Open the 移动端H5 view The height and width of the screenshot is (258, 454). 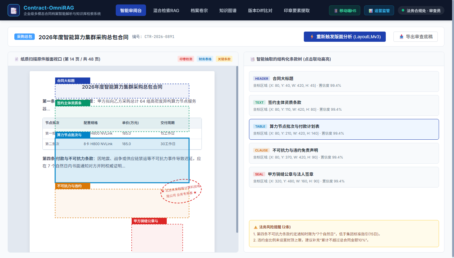click(x=345, y=11)
